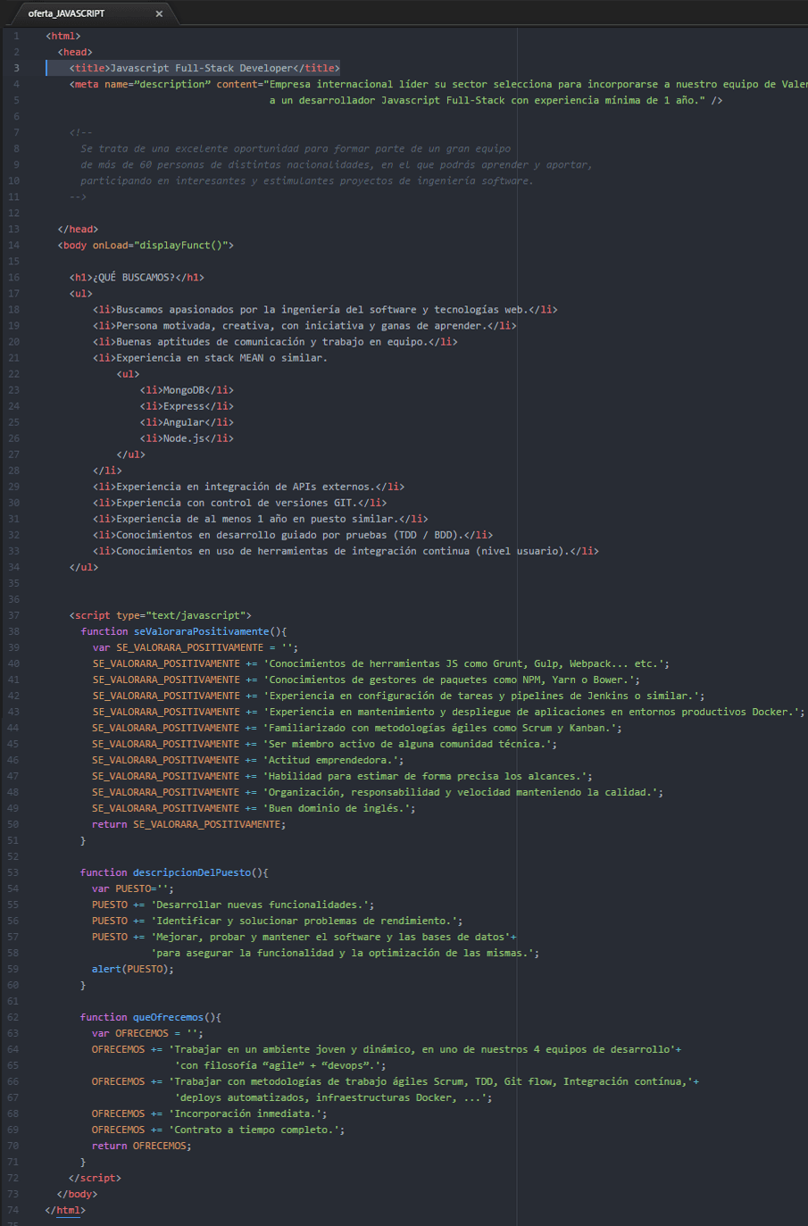Click comment line 'Se trata de una excelente oportunidad'
The height and width of the screenshot is (1226, 808).
(296, 148)
